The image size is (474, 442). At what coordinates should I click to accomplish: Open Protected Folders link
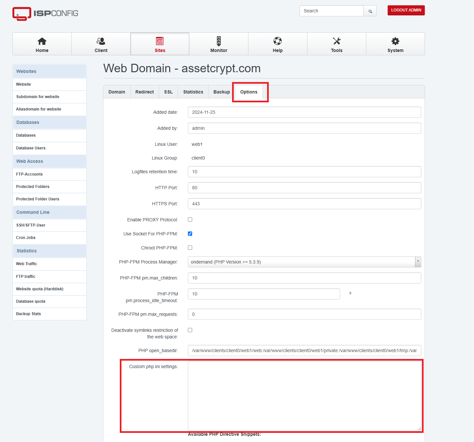[49, 187]
